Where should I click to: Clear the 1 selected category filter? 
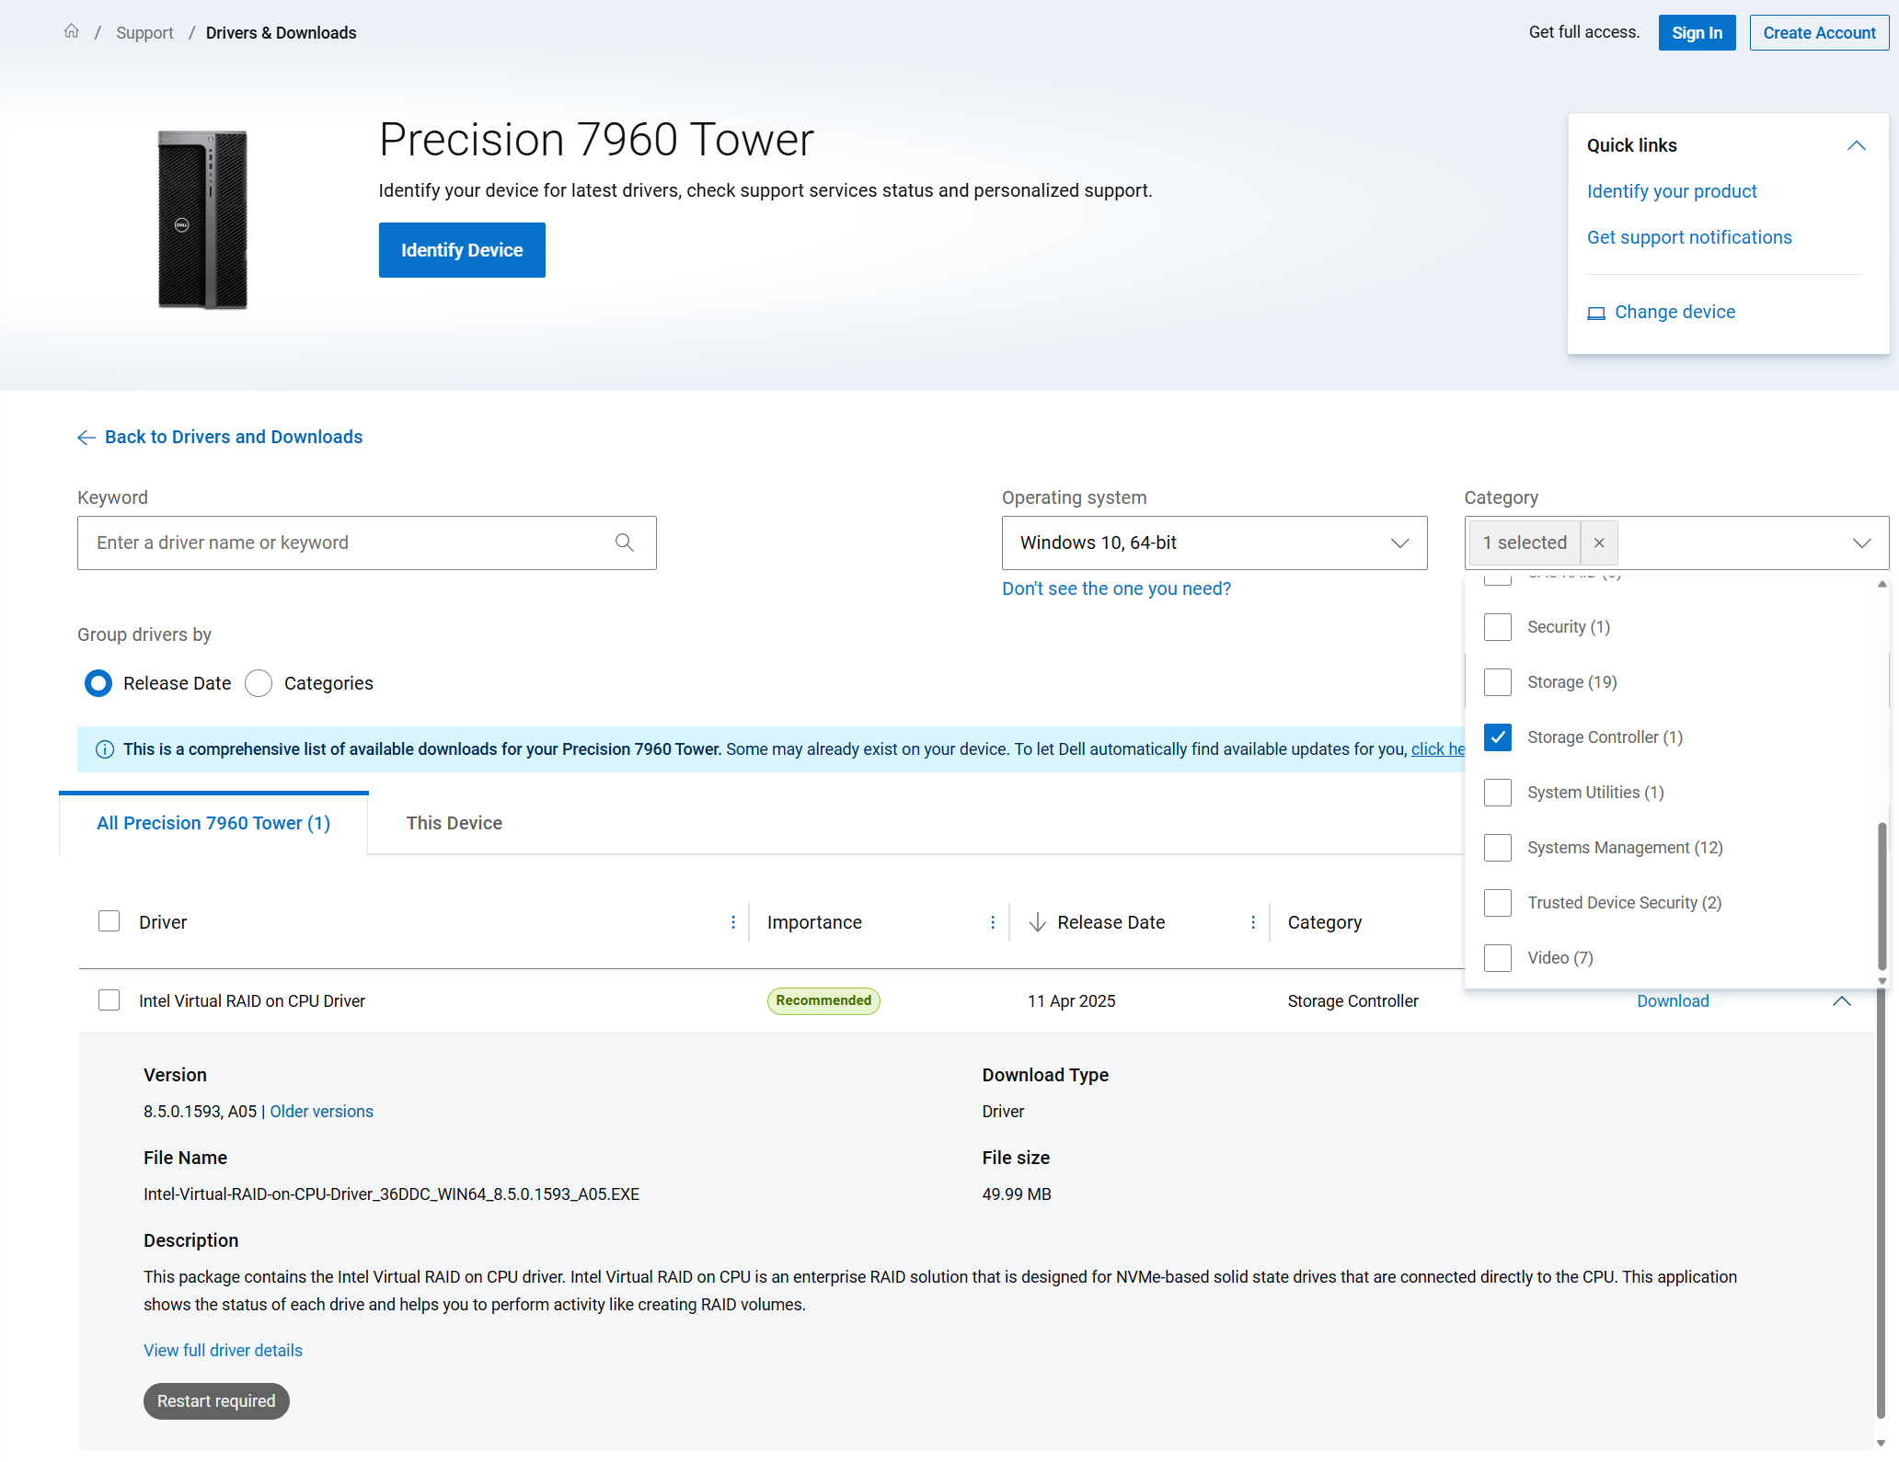point(1599,543)
